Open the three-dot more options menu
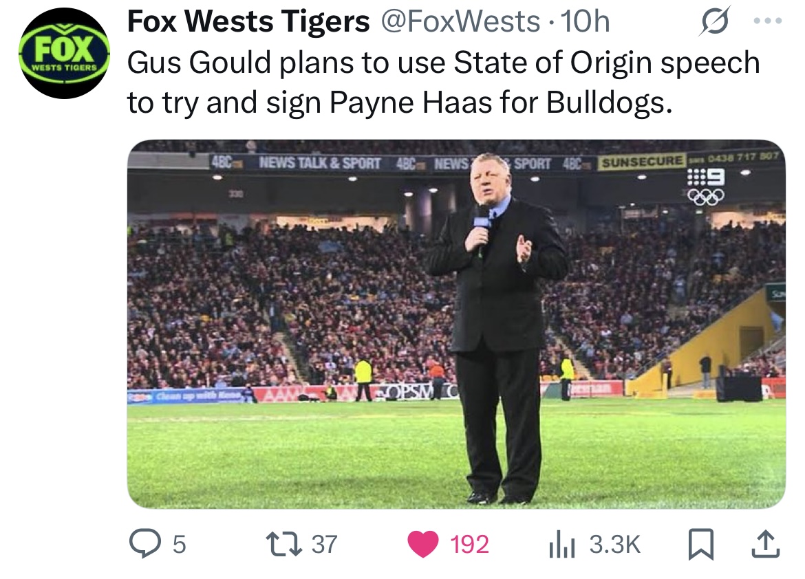This screenshot has width=805, height=579. coord(768,21)
